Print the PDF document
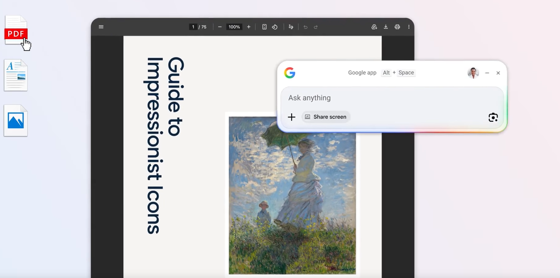Screen dimensions: 560x278 pos(397,27)
